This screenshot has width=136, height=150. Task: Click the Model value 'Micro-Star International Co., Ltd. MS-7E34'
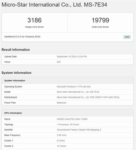click(78, 92)
